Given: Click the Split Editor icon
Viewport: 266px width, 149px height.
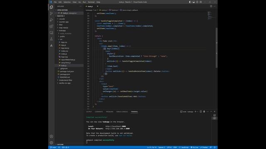Looking at the screenshot, I should click(x=211, y=6).
